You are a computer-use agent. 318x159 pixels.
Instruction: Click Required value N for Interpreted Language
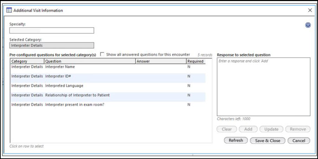tap(189, 86)
